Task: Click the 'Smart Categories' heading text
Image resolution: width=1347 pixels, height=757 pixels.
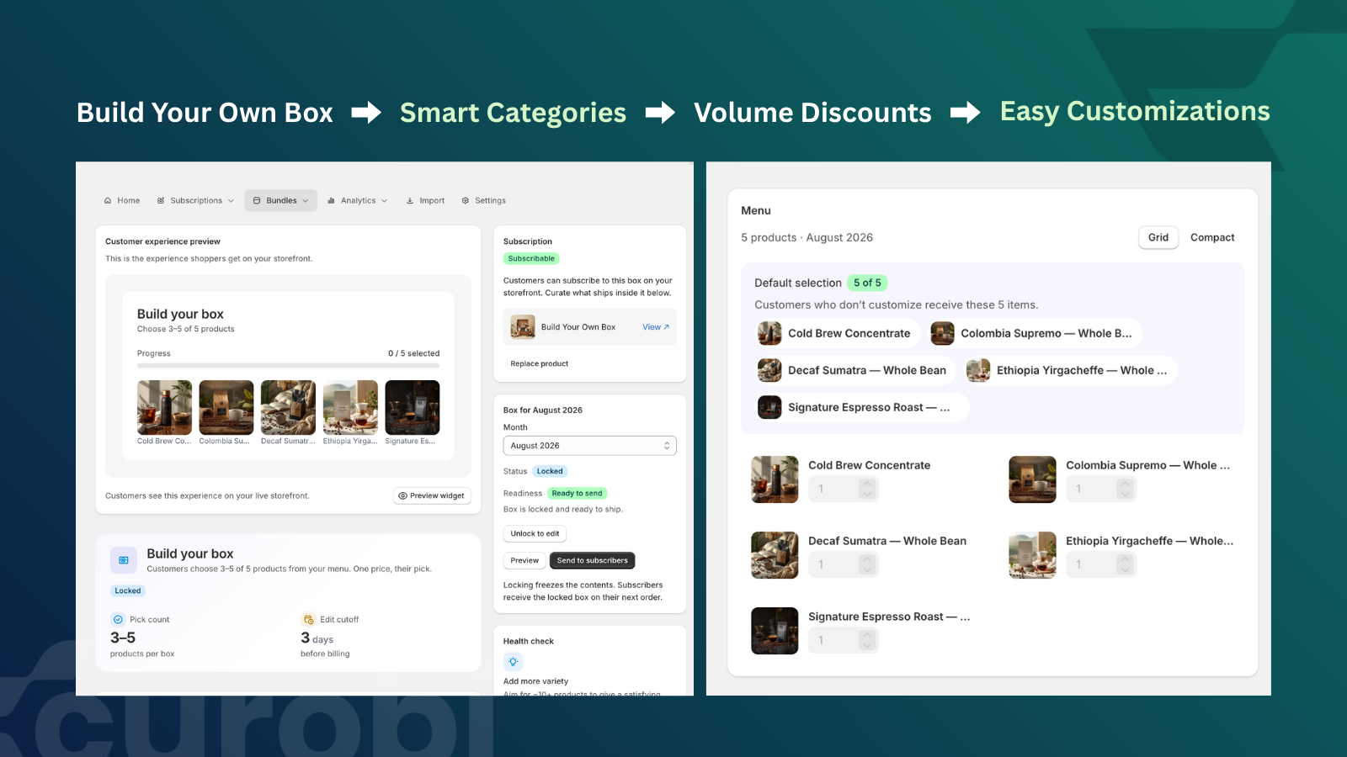Action: point(513,113)
